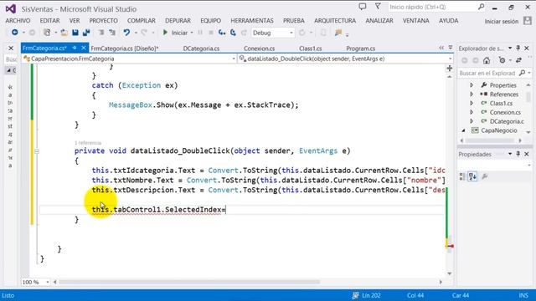Open the feedback speech bubble icon
The width and height of the screenshot is (536, 301).
pyautogui.click(x=363, y=7)
